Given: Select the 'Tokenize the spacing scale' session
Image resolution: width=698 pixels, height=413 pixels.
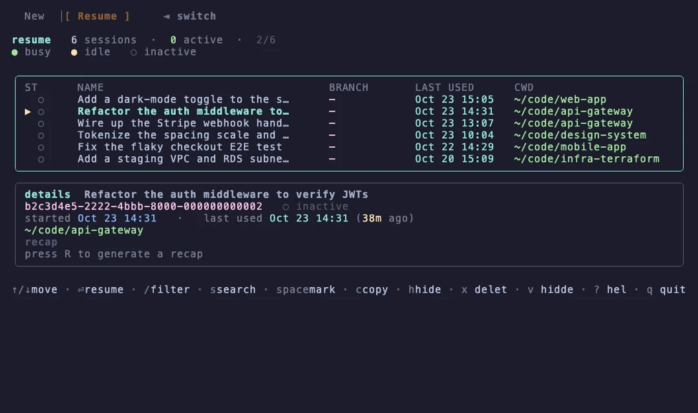Looking at the screenshot, I should [x=349, y=135].
